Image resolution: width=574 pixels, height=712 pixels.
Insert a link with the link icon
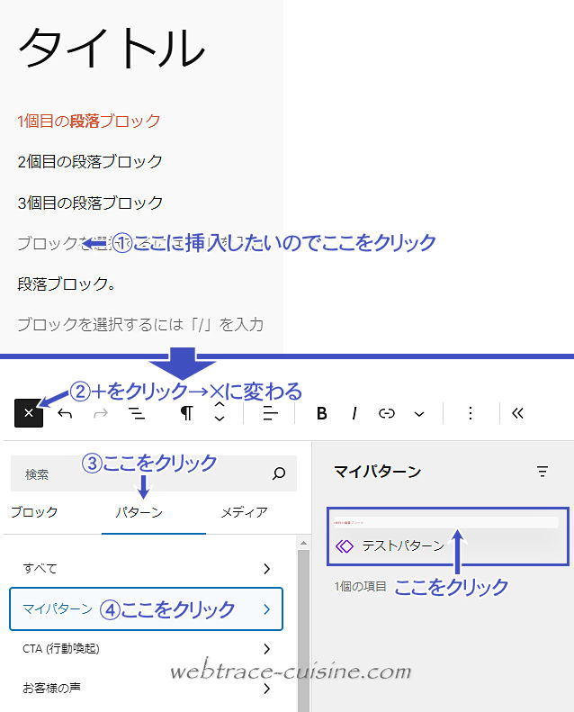click(x=387, y=413)
